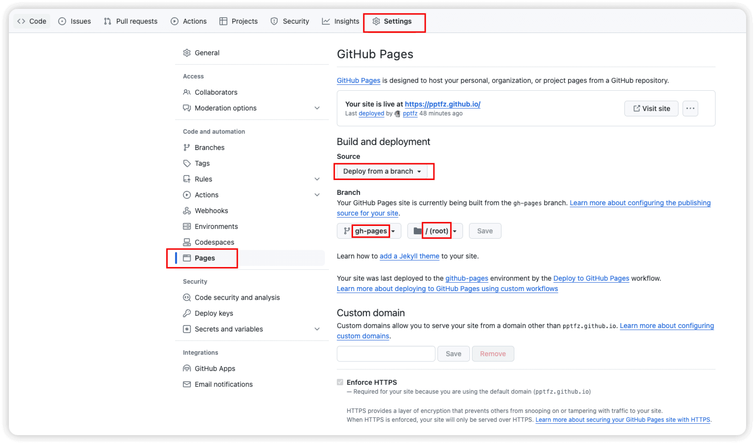Open the gh-pages branch dropdown

(369, 231)
